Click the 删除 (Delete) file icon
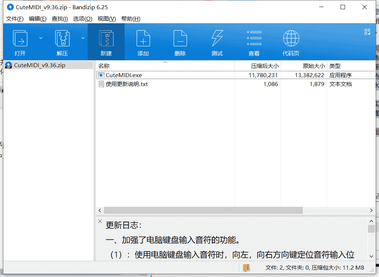This screenshot has width=379, height=277. pos(180,38)
